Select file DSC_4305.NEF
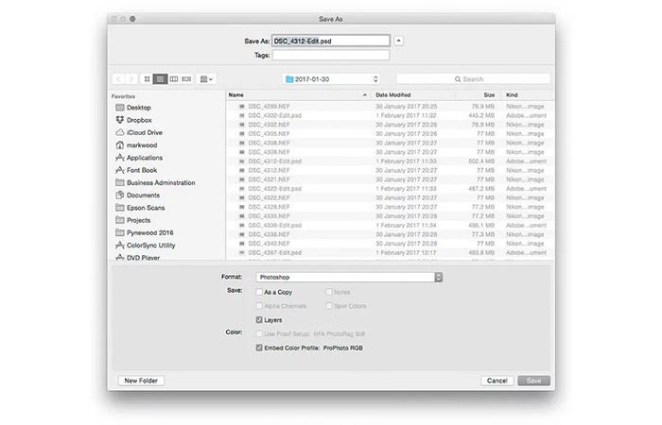Viewport: 662px width, 425px height. [391, 134]
